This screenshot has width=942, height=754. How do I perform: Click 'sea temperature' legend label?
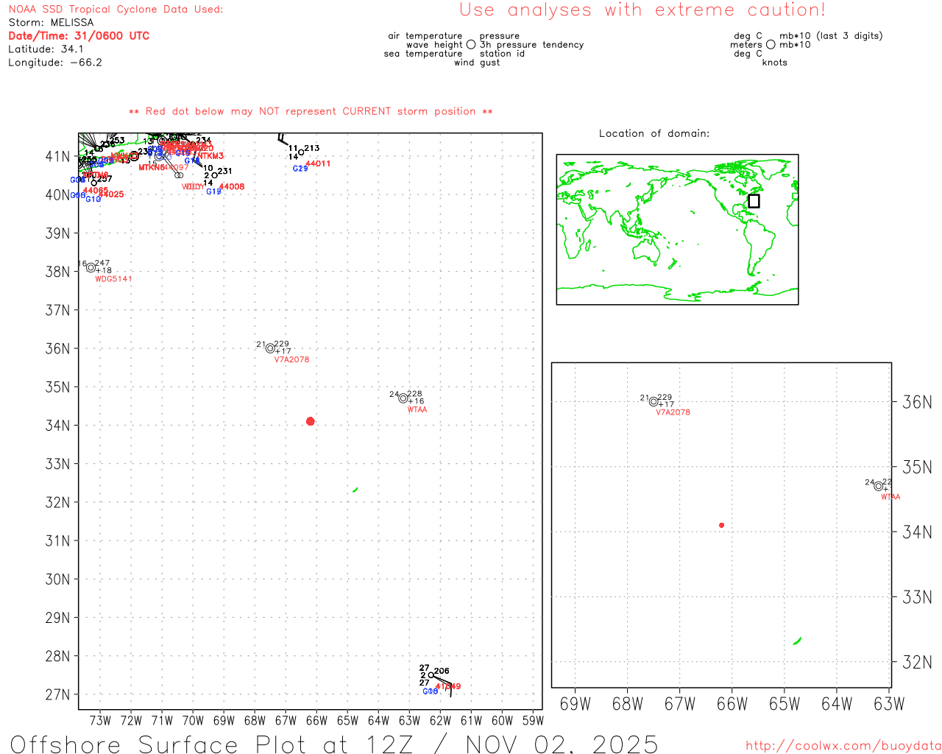tap(423, 54)
